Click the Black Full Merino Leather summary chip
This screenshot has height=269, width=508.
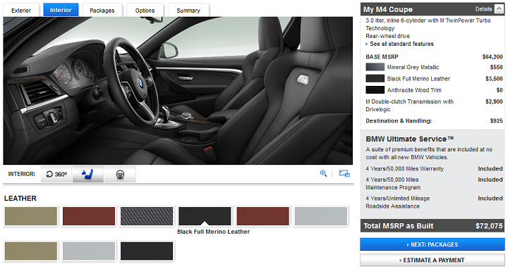375,78
